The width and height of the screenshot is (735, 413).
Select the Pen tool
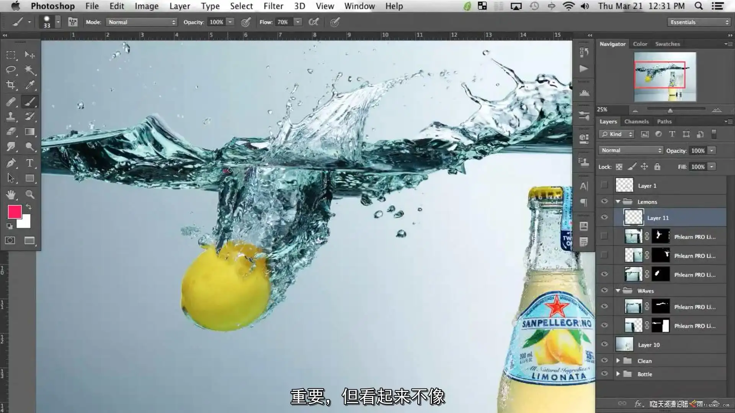coord(11,163)
